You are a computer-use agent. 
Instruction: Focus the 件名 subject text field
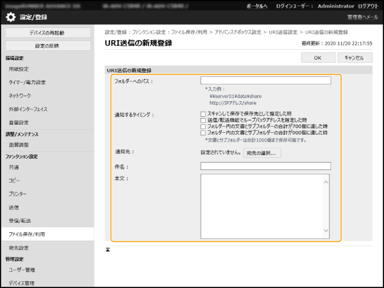click(265, 166)
